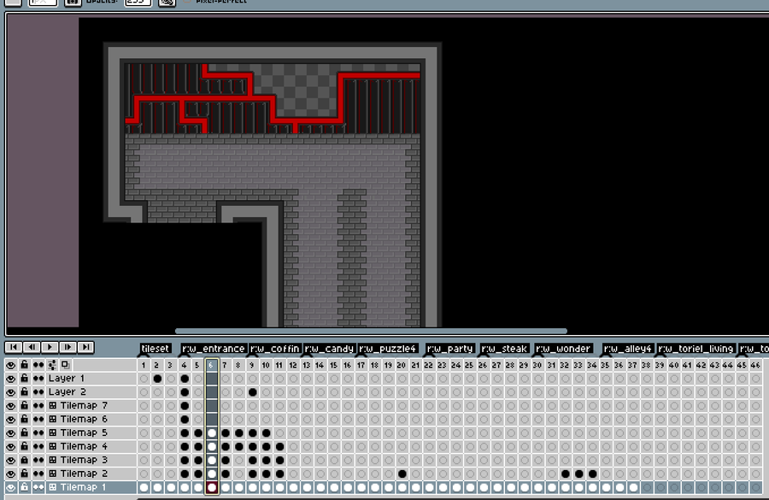The image size is (769, 500).
Task: Select the Layer 2 layer name
Action: click(x=68, y=392)
